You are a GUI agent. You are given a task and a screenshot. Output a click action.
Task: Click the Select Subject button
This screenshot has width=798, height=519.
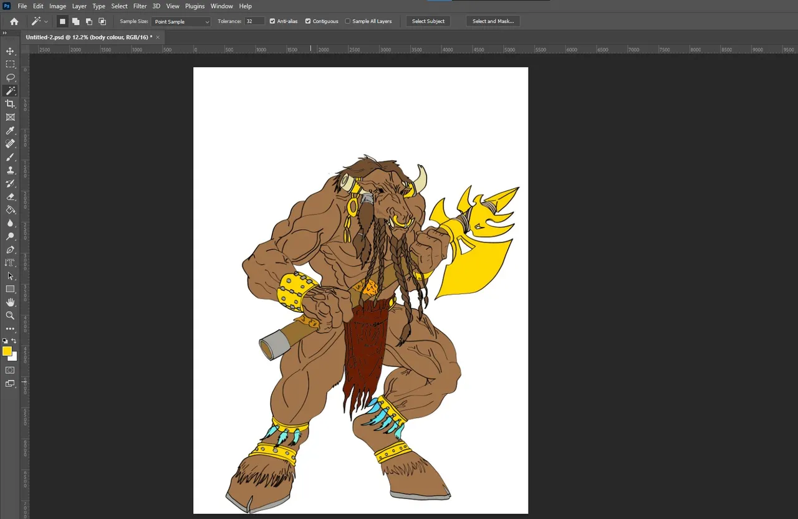(x=428, y=21)
